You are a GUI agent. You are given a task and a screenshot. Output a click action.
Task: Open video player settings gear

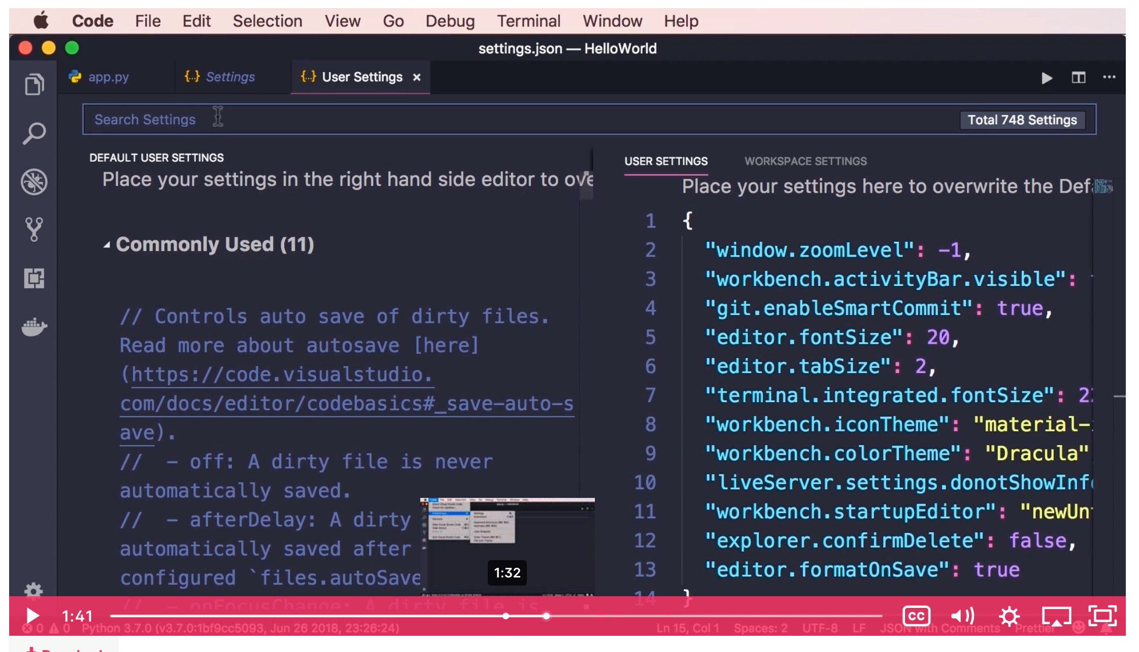[x=1009, y=616]
